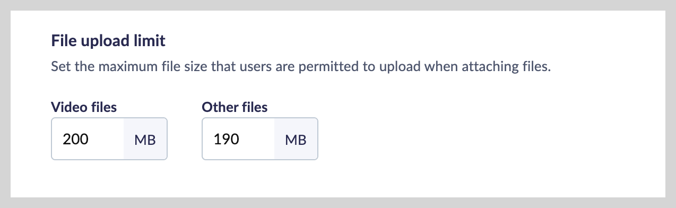676x208 pixels.
Task: Place cursor on the 190 value
Action: click(x=227, y=140)
